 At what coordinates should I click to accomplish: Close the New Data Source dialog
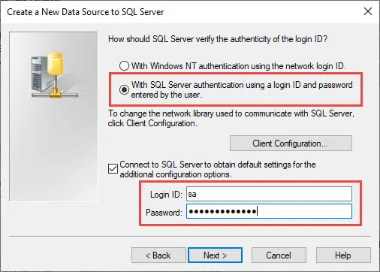(x=368, y=11)
